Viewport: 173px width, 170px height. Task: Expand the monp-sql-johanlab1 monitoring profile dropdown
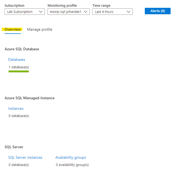click(69, 12)
